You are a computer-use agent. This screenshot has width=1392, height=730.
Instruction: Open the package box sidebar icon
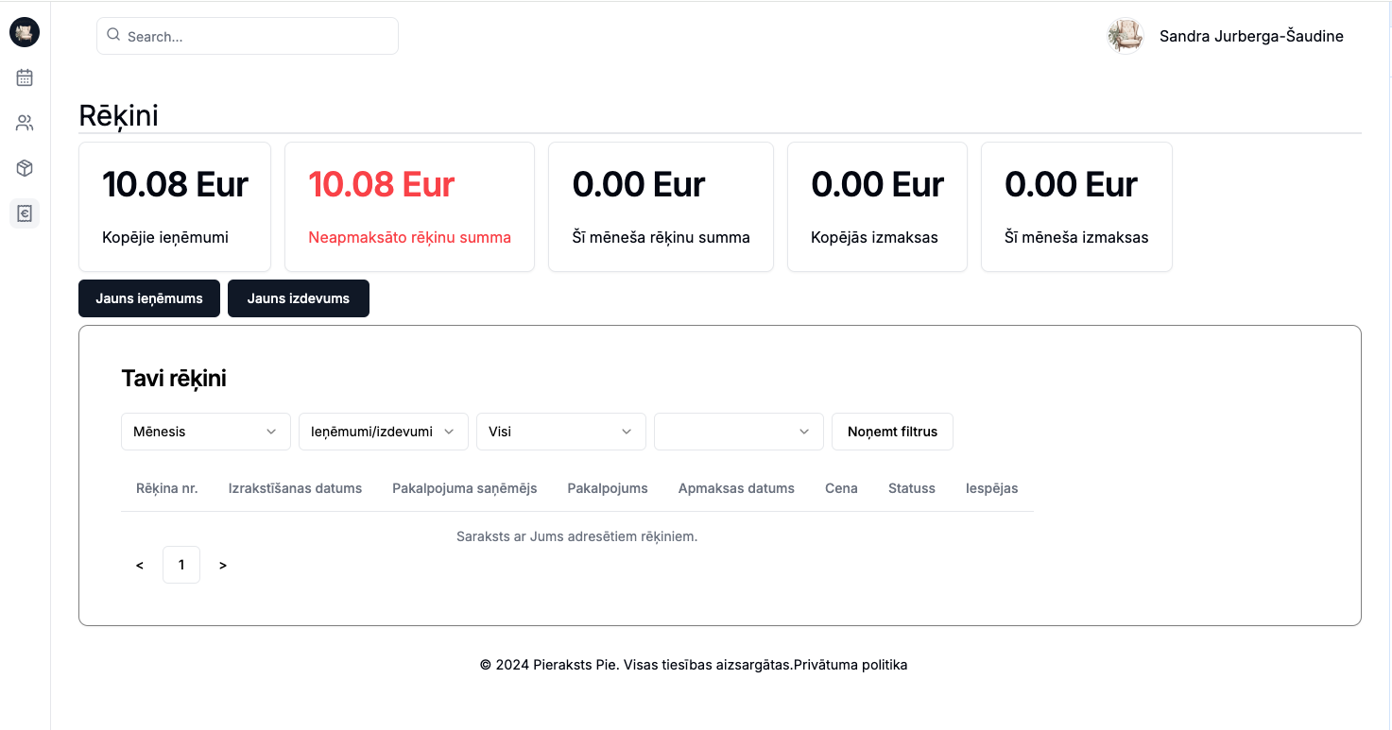click(x=25, y=168)
